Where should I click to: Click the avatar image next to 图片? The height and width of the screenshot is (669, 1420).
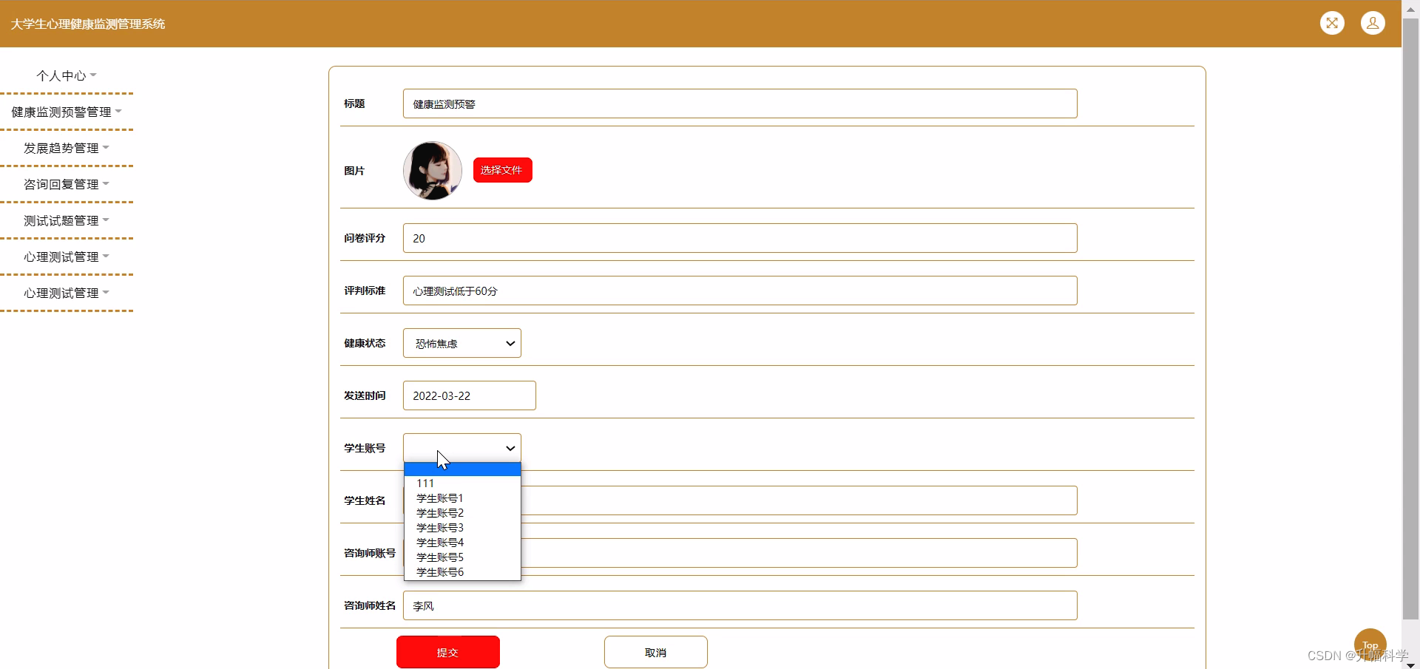(433, 170)
